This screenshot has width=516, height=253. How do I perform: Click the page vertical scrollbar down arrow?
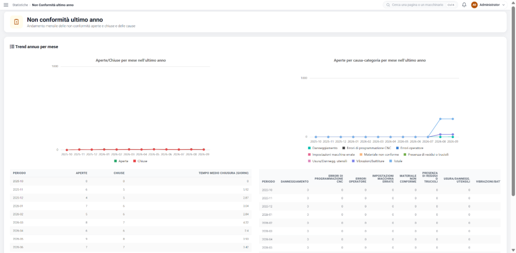[x=513, y=249]
